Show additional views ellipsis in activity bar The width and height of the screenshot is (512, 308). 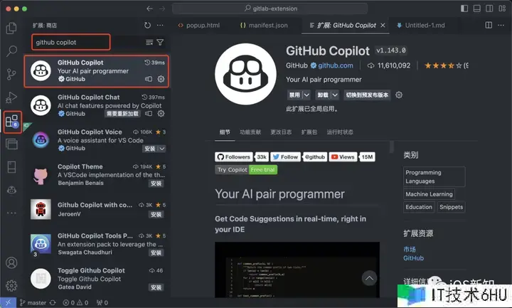pos(11,213)
